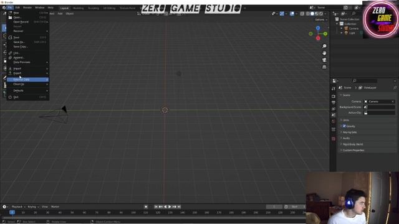Collapse the Collection in outliner
This screenshot has height=224, width=399.
337,24
